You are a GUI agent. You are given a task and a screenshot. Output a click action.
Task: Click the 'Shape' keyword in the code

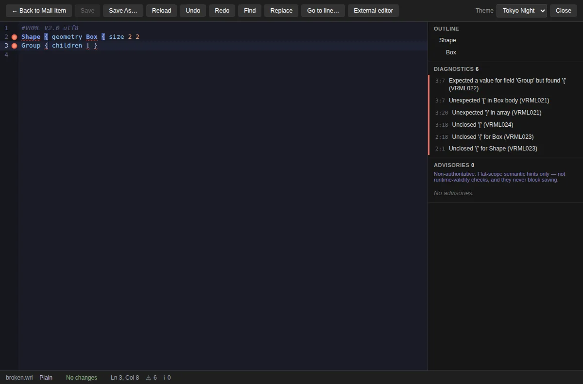pos(31,37)
